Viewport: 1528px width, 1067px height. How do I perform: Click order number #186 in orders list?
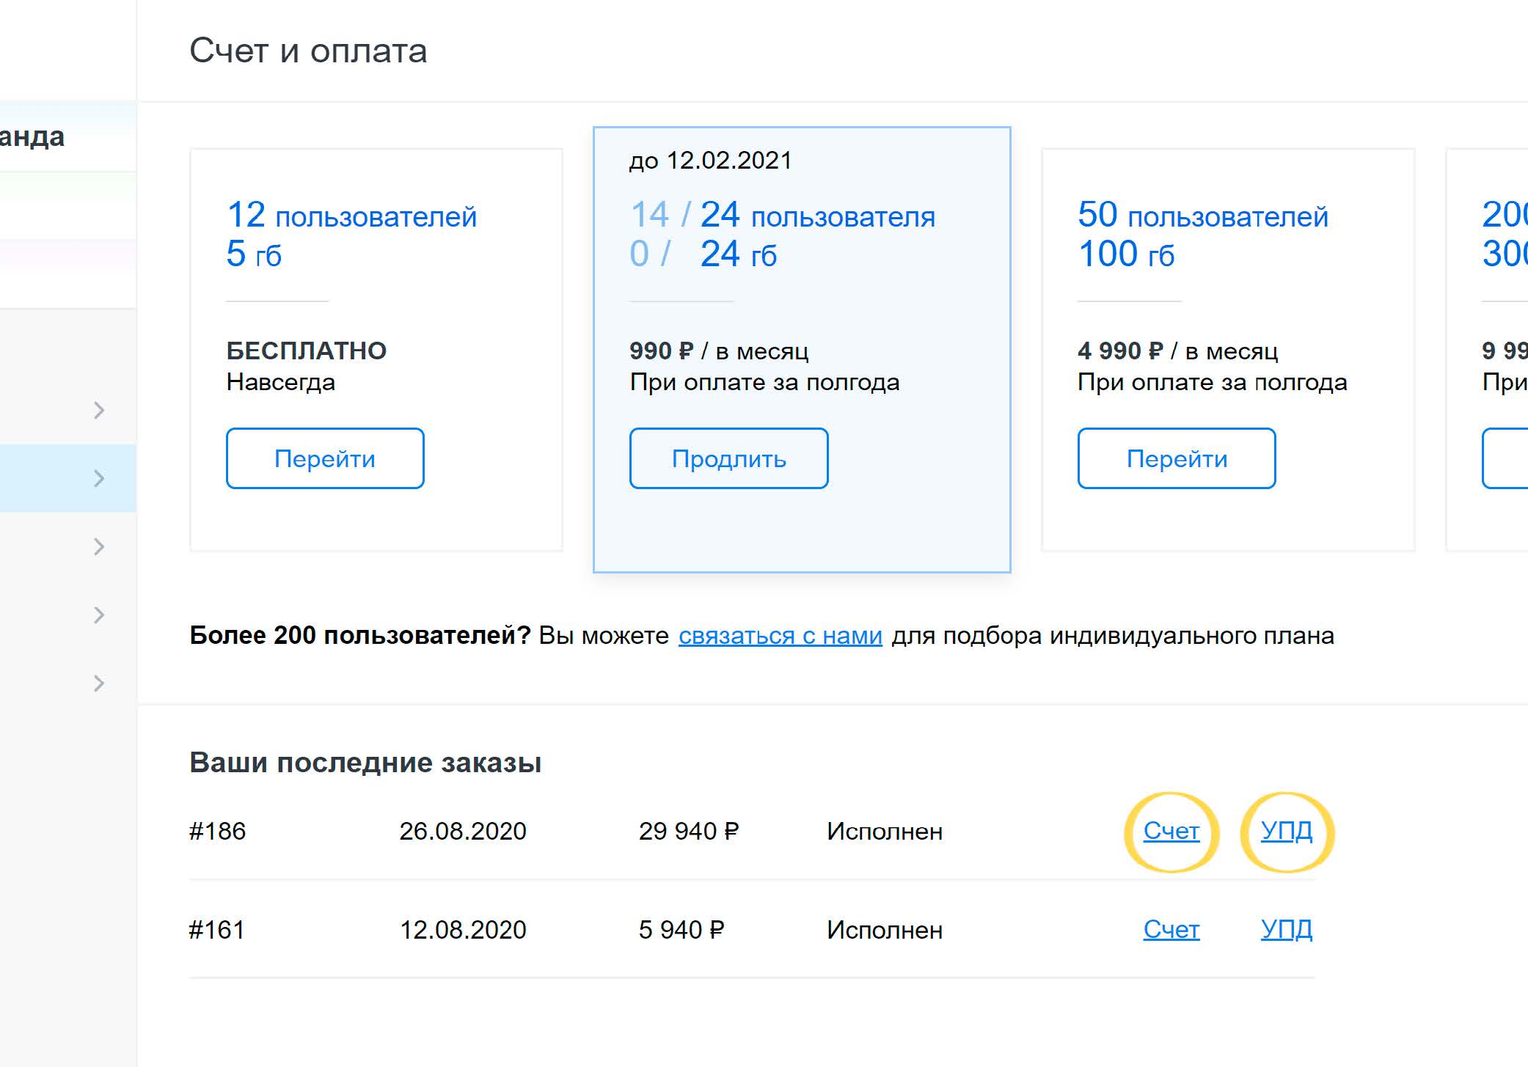tap(217, 832)
